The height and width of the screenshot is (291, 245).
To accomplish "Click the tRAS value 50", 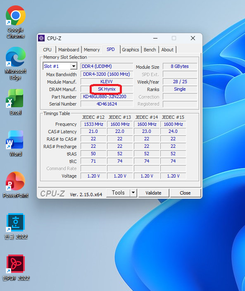I will (x=93, y=154).
